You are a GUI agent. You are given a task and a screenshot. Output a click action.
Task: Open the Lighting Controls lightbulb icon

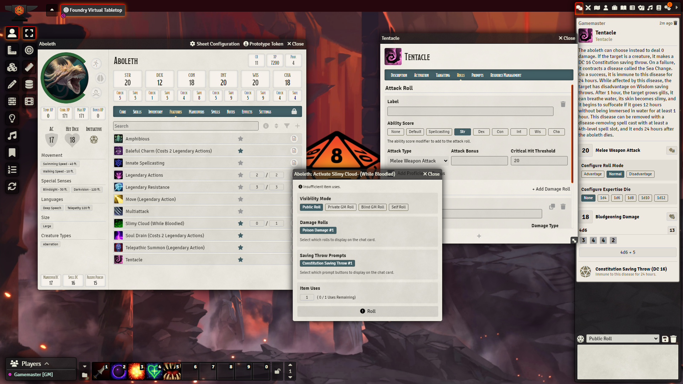(12, 118)
